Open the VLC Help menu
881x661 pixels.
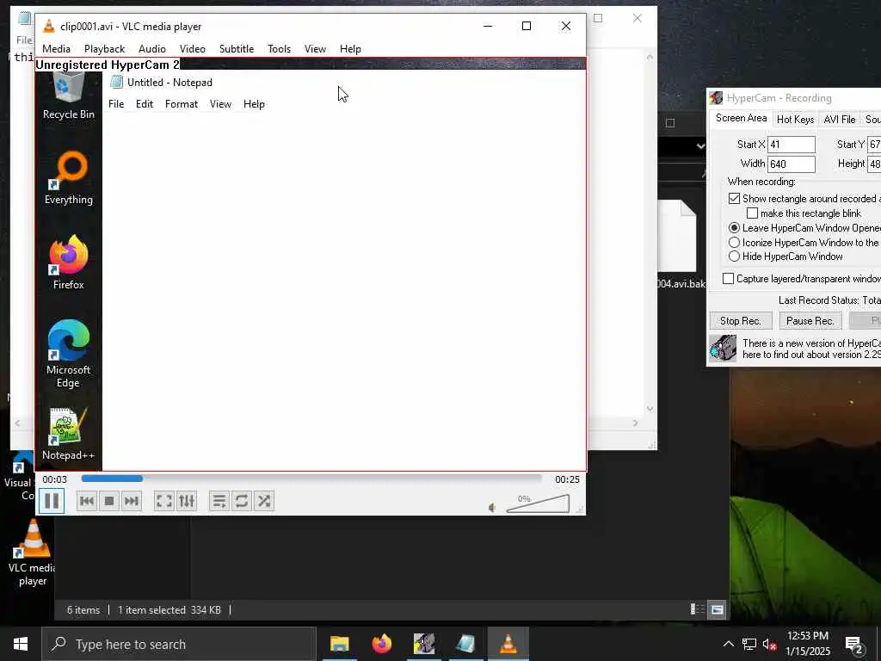coord(351,49)
